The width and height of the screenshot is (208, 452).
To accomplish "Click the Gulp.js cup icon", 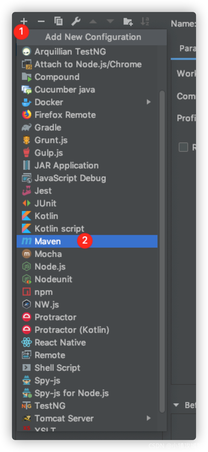I will (27, 153).
